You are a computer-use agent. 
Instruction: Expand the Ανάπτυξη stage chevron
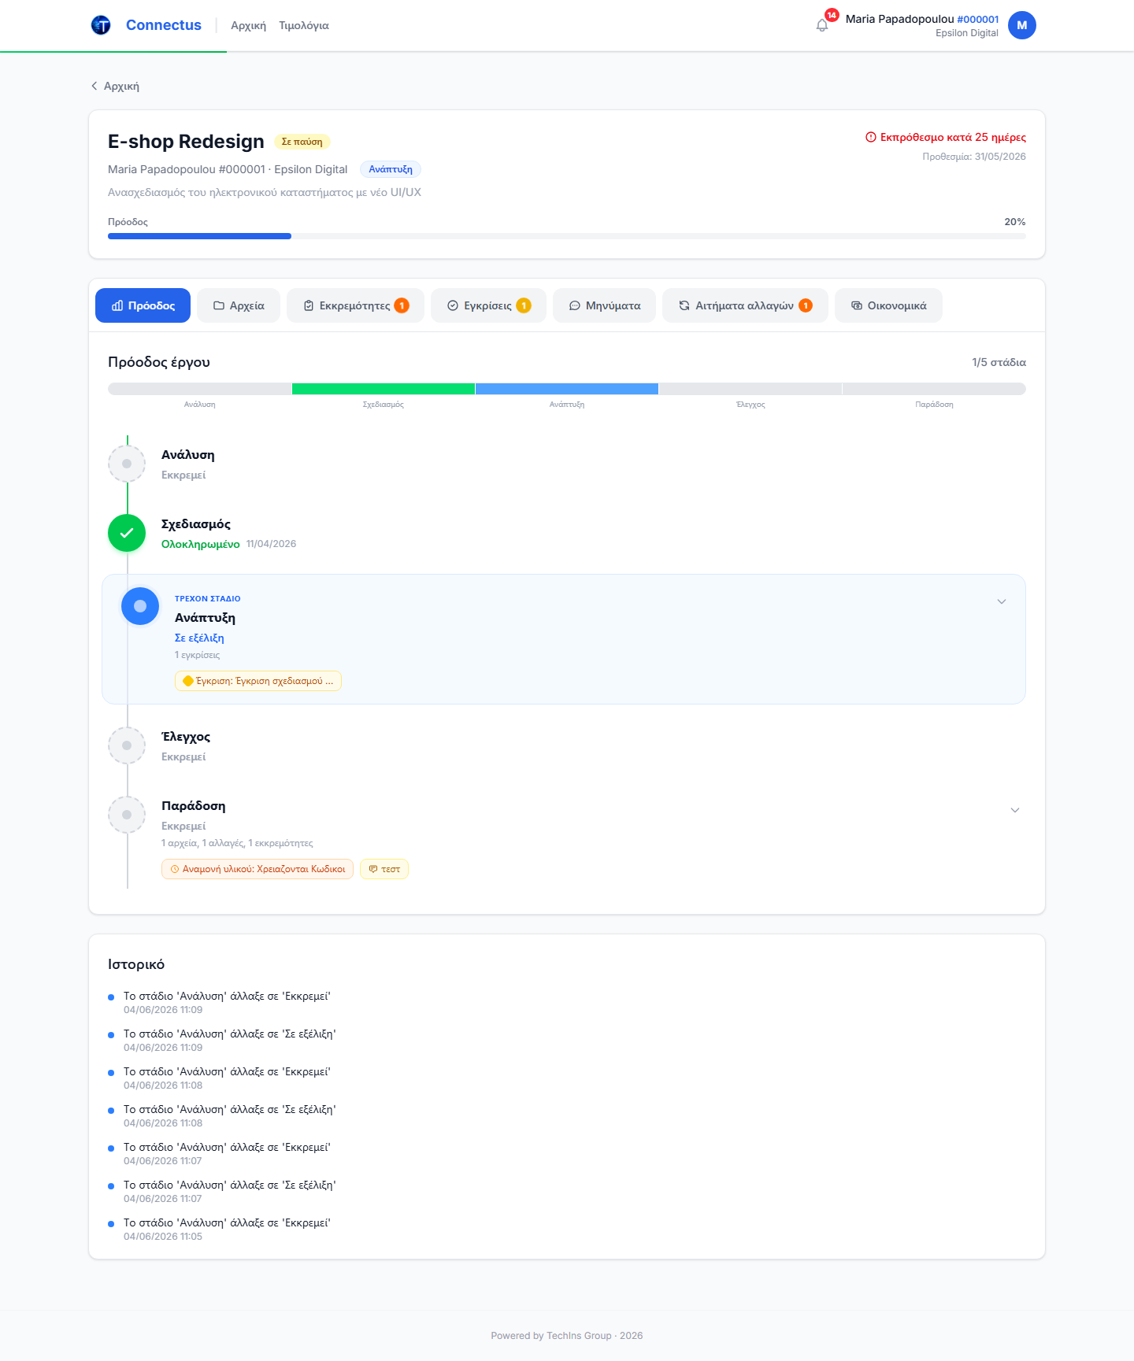point(1002,601)
